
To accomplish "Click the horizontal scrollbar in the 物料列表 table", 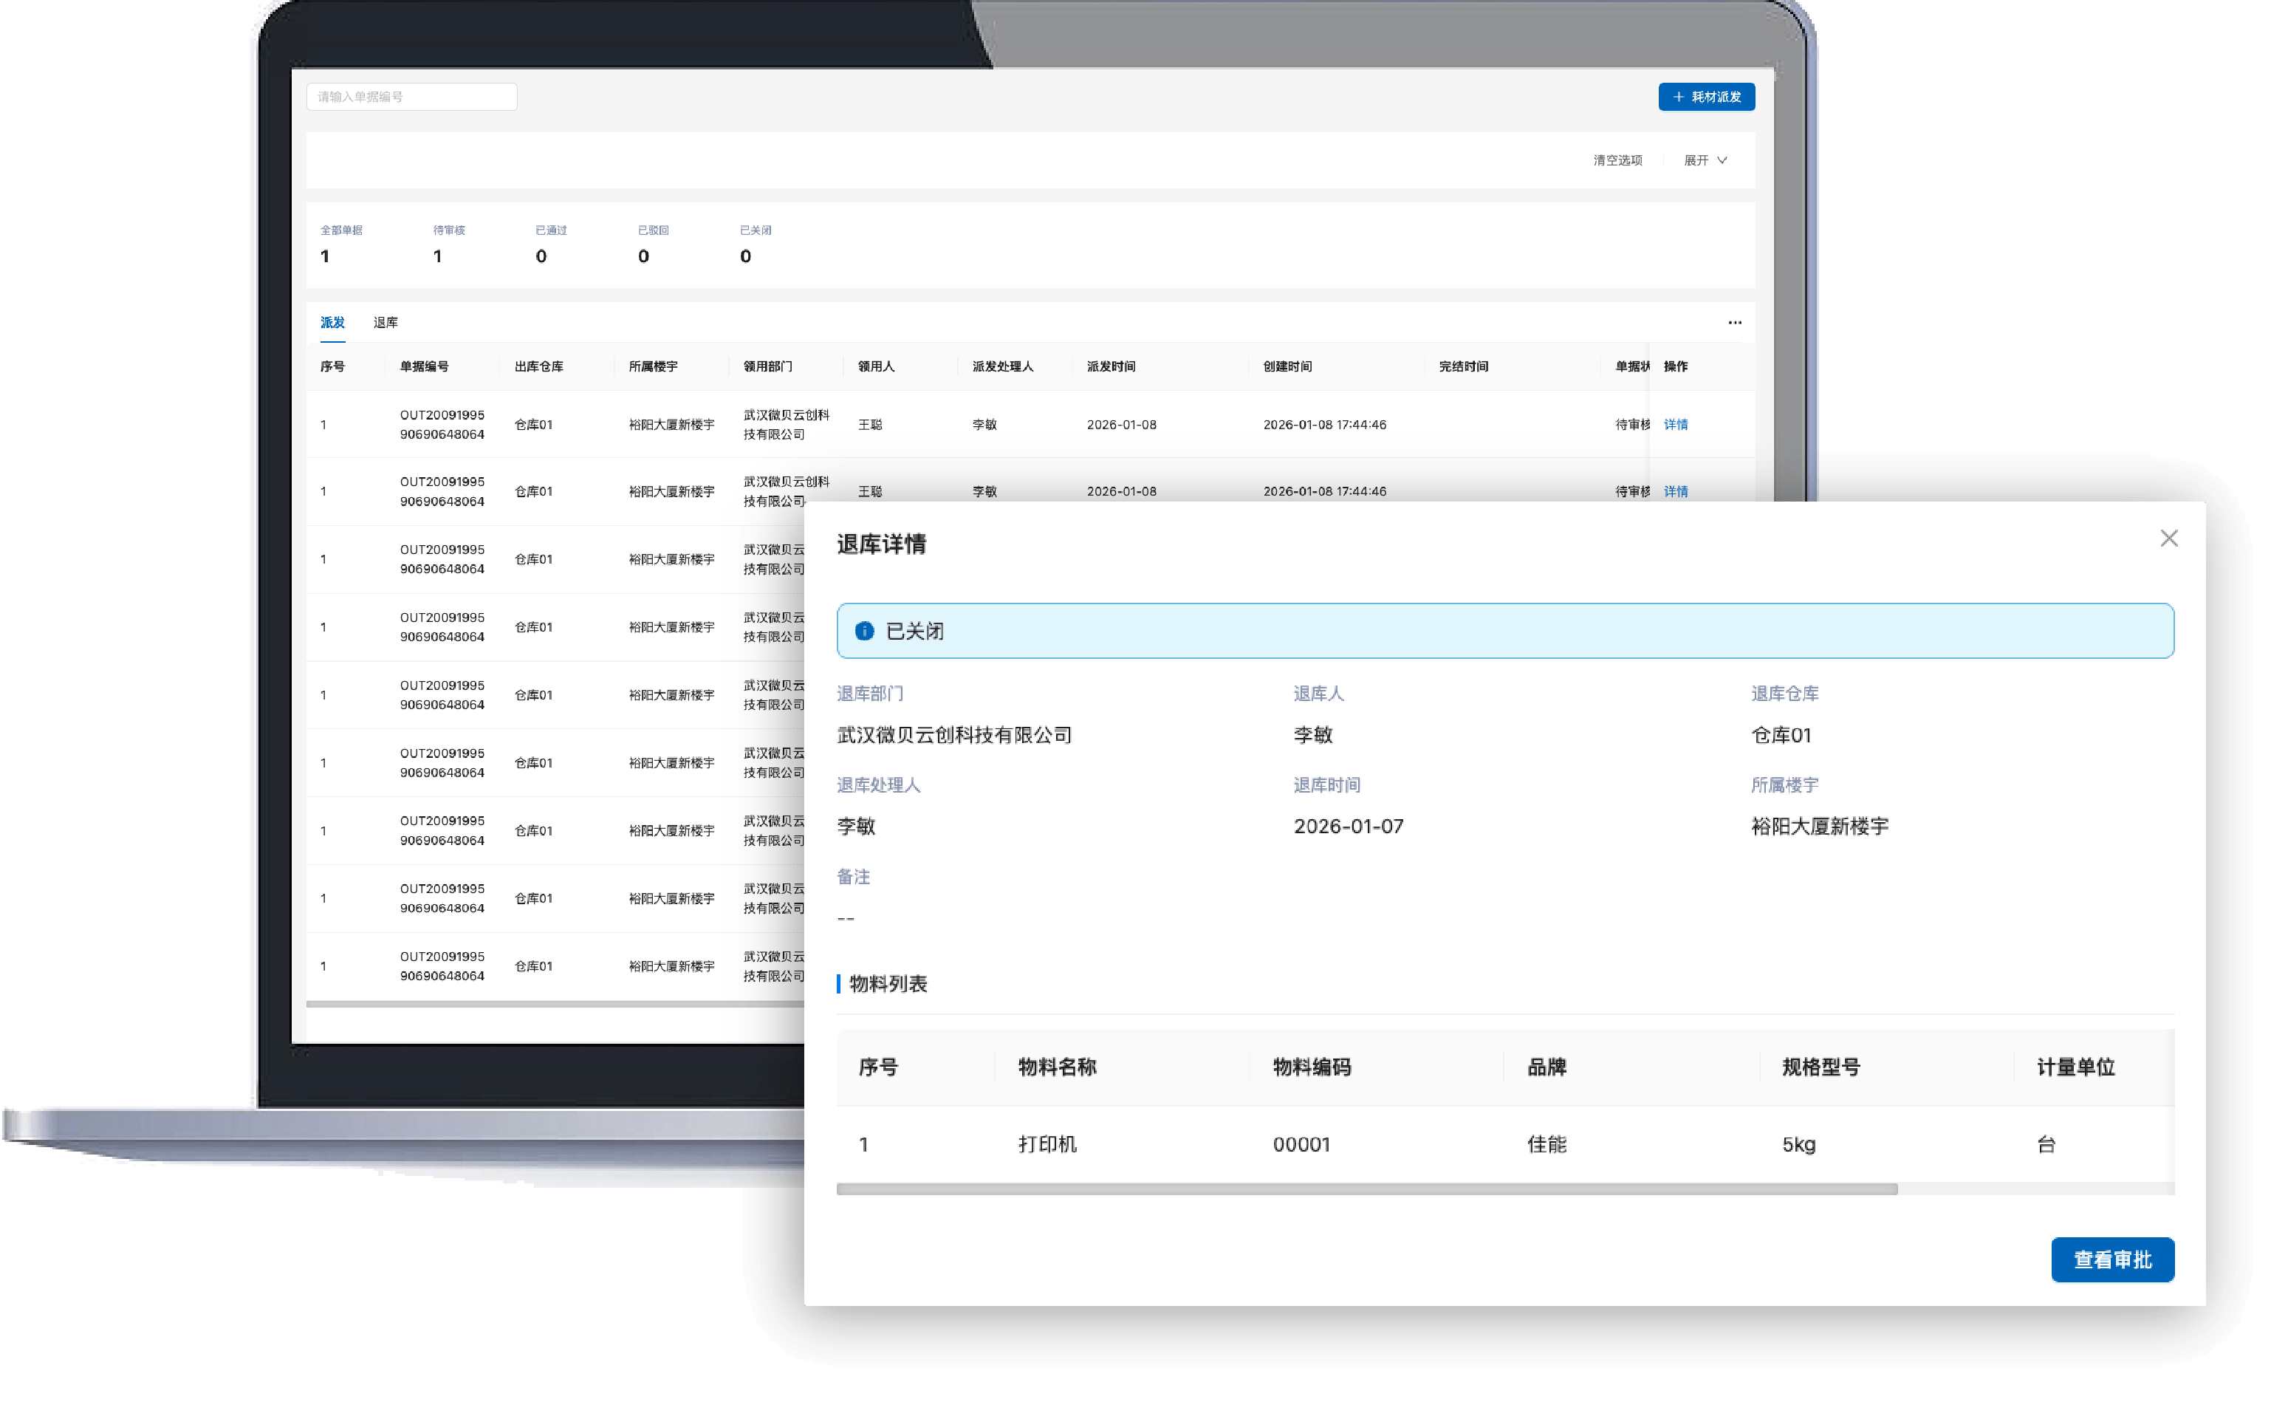I will click(1367, 1189).
